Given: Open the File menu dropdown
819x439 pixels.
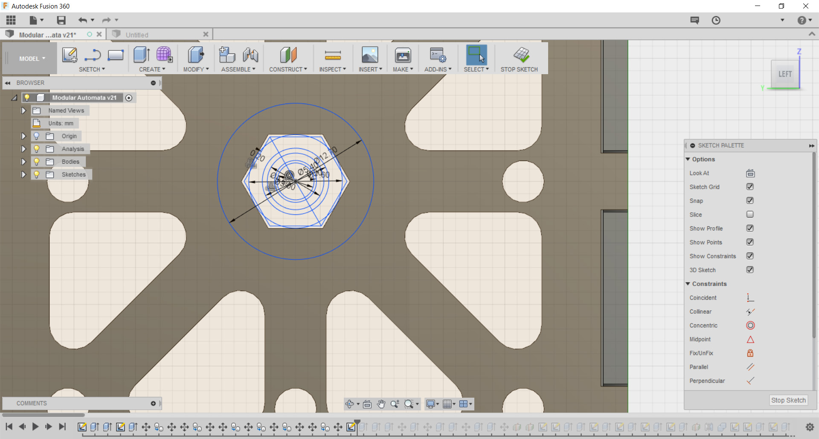Looking at the screenshot, I should coord(36,20).
